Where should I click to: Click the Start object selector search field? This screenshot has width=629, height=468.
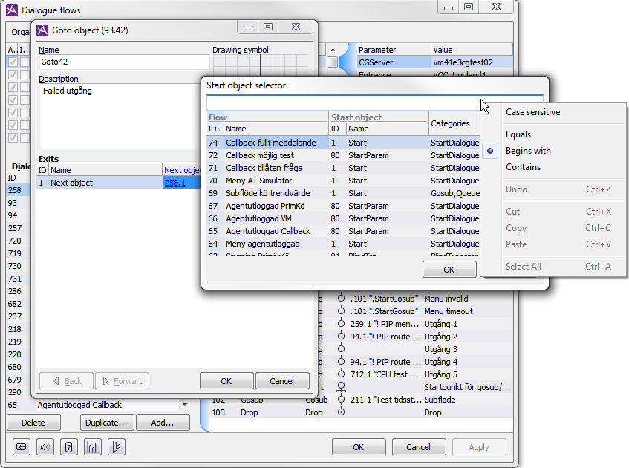[342, 103]
